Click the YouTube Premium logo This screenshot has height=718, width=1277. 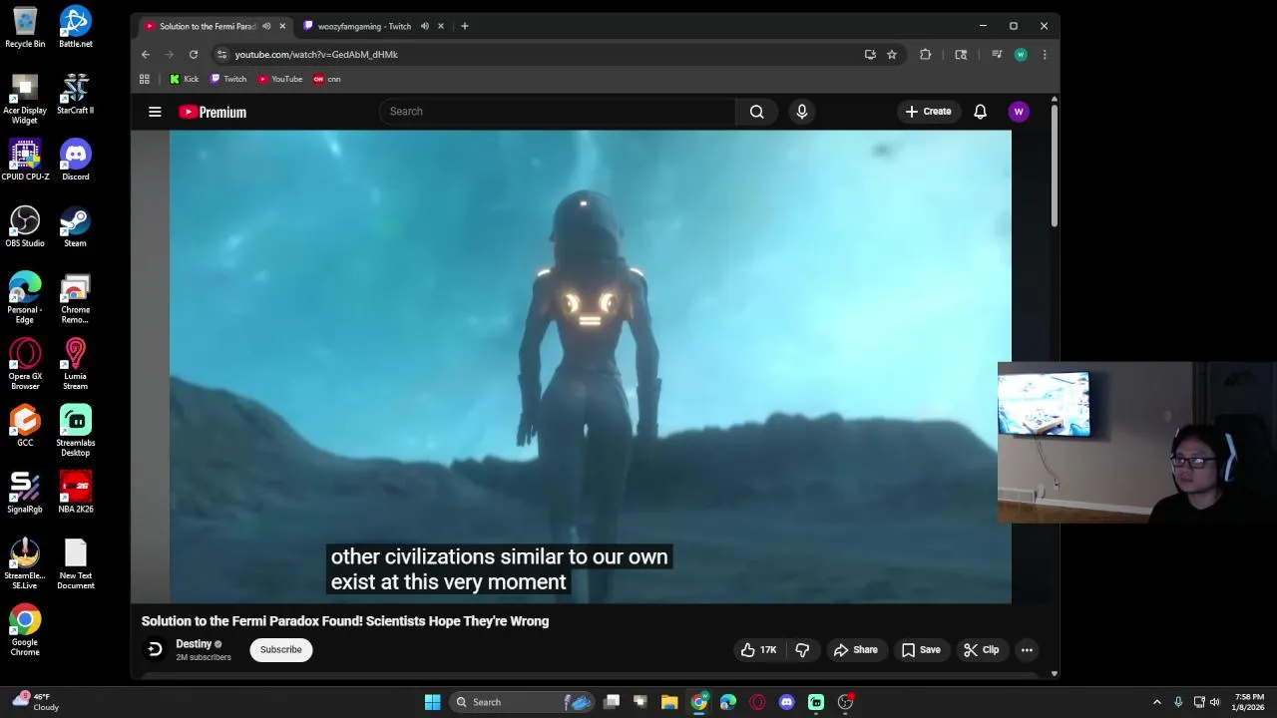tap(213, 112)
